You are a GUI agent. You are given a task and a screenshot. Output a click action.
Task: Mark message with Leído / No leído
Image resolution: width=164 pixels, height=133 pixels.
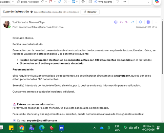pos(28,2)
